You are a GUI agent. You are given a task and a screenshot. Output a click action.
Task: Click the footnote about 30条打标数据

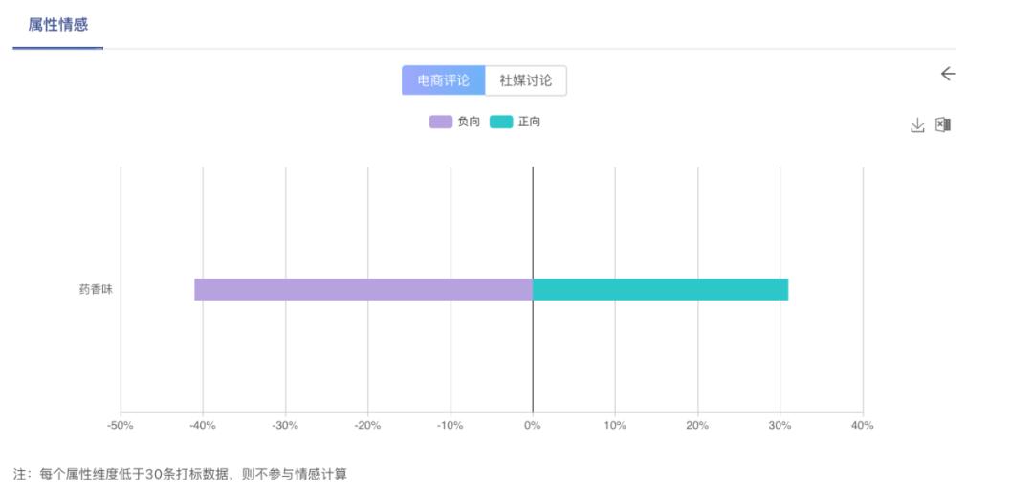[x=180, y=474]
